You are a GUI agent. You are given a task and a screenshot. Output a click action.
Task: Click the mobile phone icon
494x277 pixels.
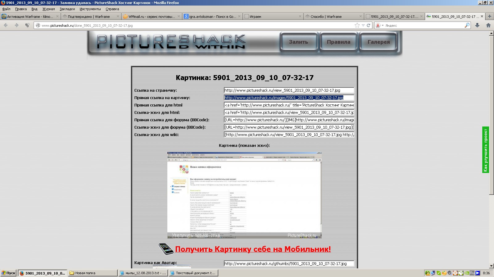[x=166, y=249]
